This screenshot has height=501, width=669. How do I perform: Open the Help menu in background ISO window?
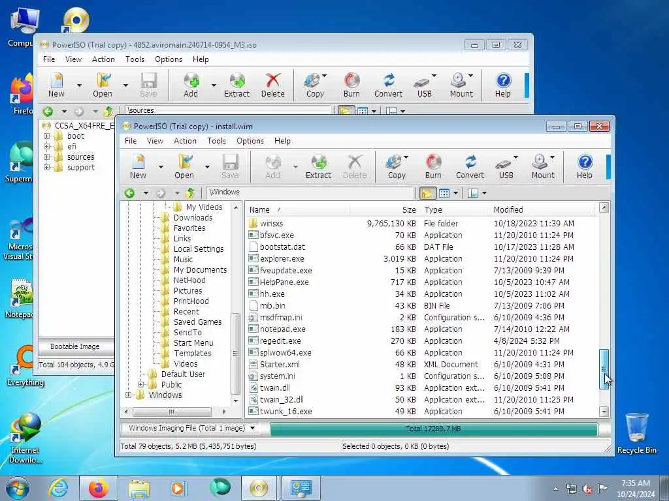201,59
